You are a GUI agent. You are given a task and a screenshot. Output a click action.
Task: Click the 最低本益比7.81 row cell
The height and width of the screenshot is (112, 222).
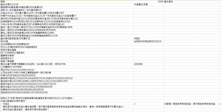pos(67,87)
